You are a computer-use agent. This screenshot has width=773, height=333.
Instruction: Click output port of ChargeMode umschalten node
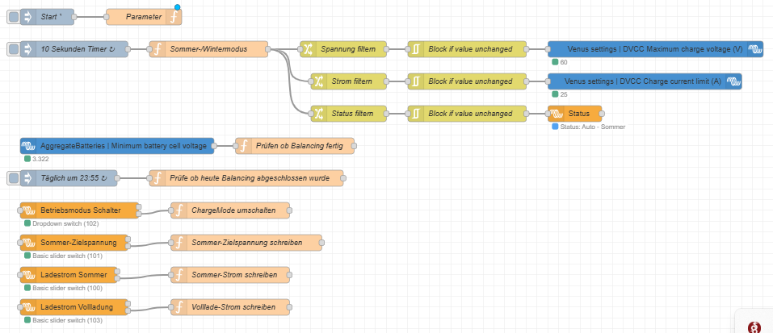pyautogui.click(x=289, y=210)
